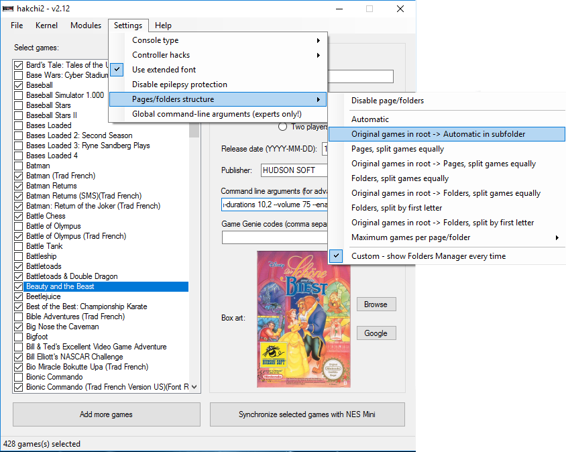Image resolution: width=566 pixels, height=452 pixels.
Task: Click the Browse box art button
Action: [376, 304]
